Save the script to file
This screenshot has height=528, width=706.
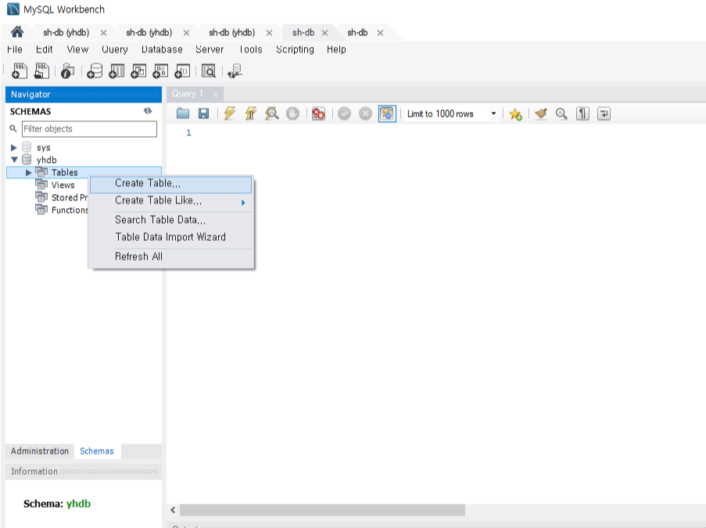click(203, 113)
